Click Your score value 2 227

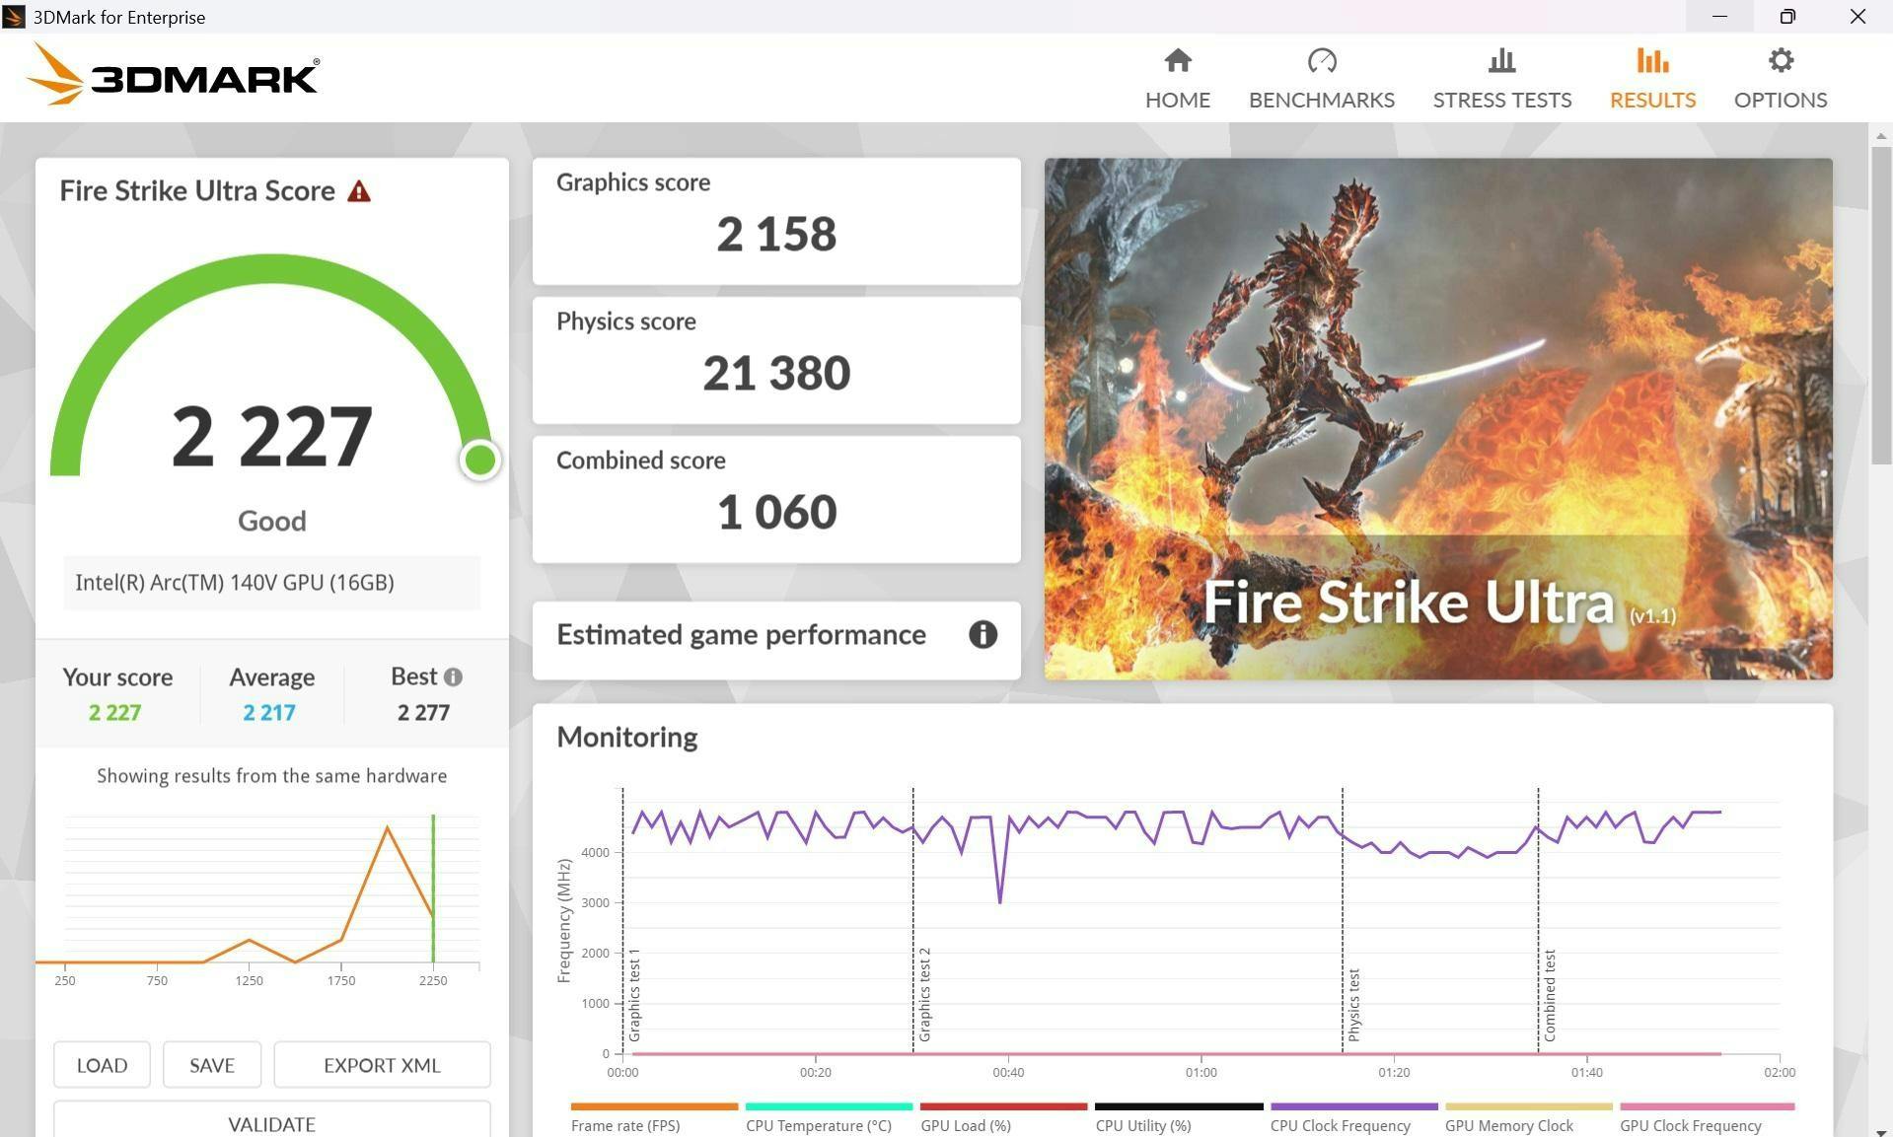pos(114,712)
